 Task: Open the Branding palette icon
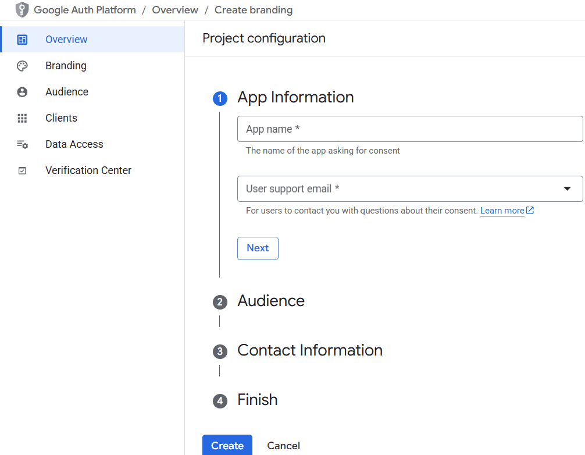22,65
